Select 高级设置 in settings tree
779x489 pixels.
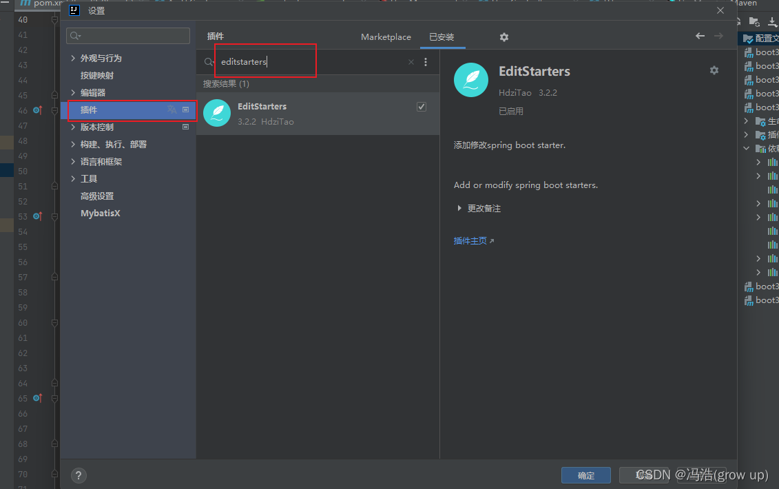[97, 196]
